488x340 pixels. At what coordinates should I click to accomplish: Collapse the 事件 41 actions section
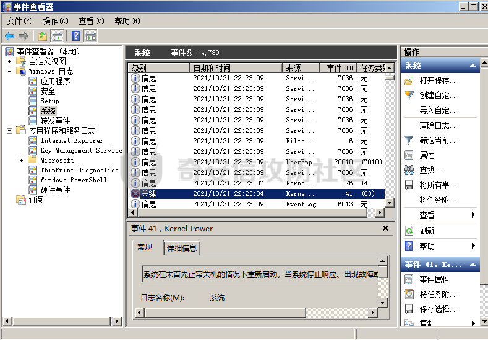[x=473, y=265]
